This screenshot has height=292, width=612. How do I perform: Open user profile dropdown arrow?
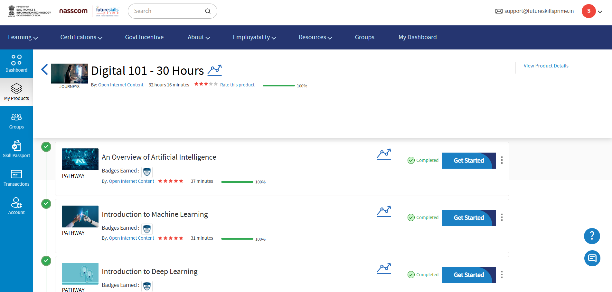pyautogui.click(x=600, y=12)
